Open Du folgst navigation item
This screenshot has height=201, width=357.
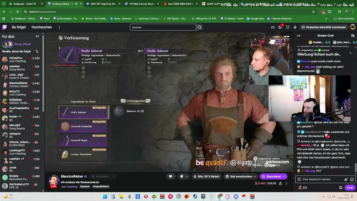point(19,27)
